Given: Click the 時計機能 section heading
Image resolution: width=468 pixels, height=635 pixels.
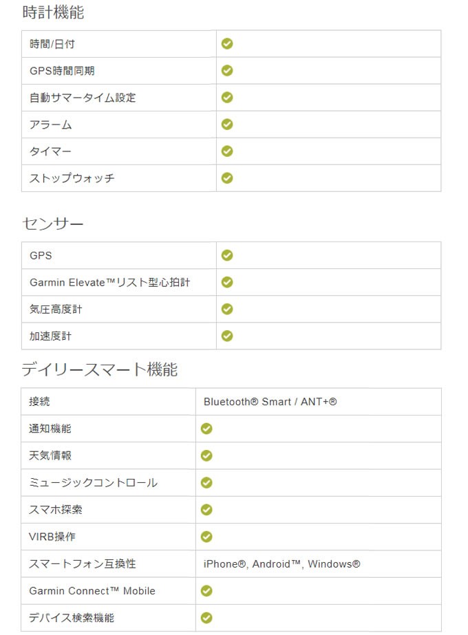Looking at the screenshot, I should point(53,12).
